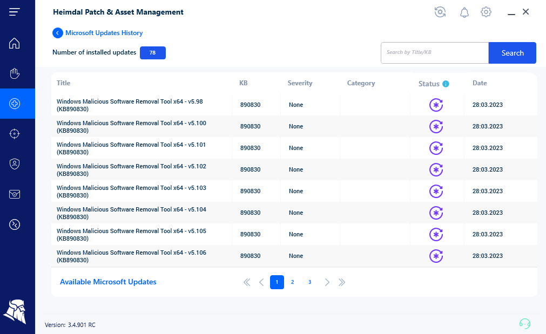This screenshot has height=334, width=546.
Task: Open the hand-shaped sidebar module icon
Action: tap(14, 73)
